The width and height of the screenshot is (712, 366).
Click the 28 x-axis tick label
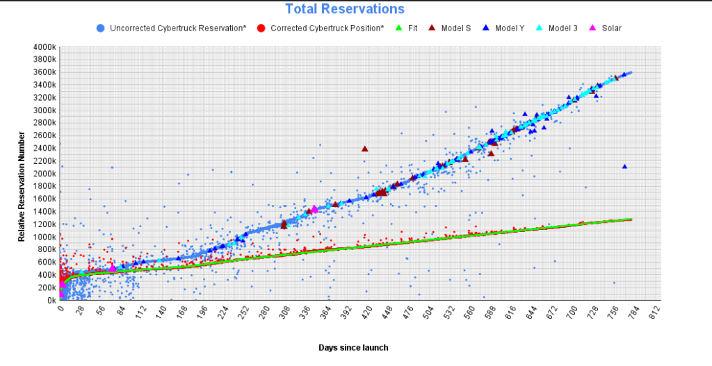80,310
